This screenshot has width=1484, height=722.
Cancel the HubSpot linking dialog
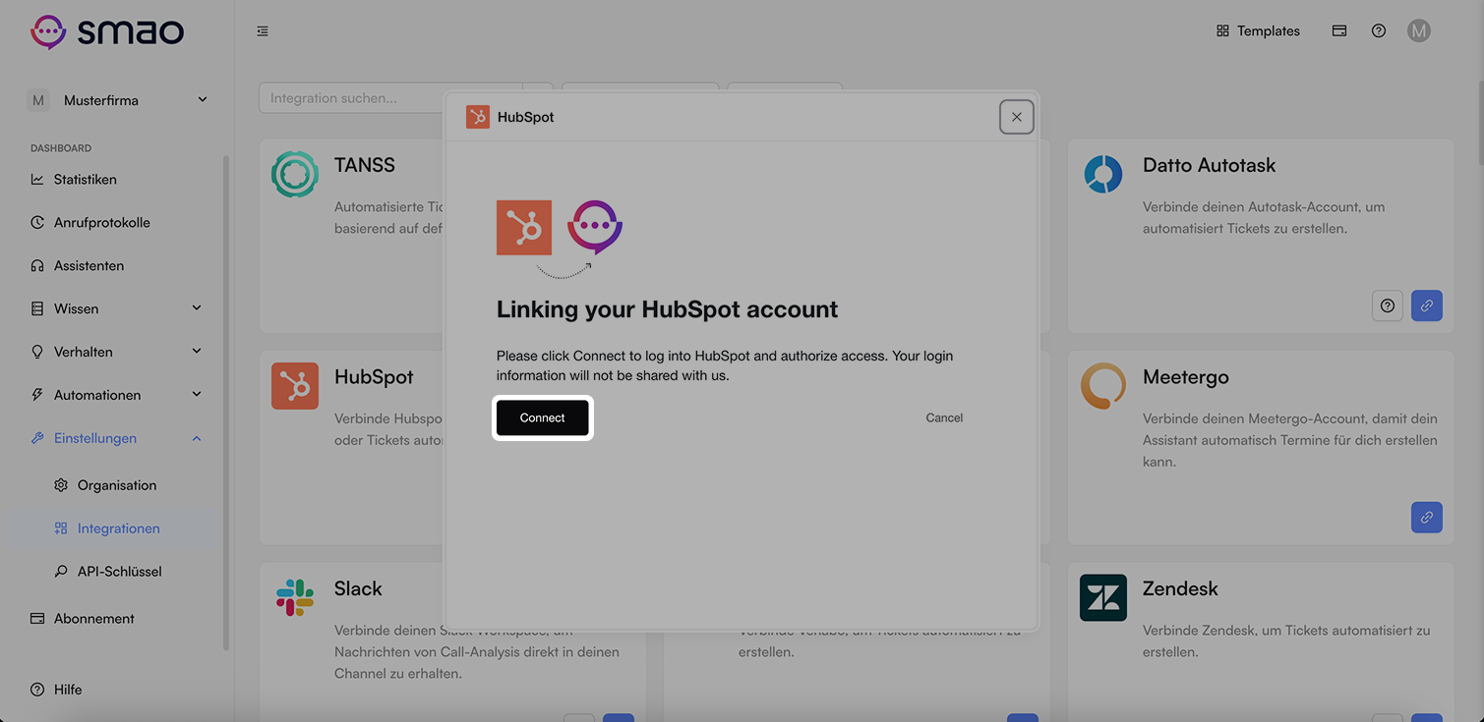point(944,417)
